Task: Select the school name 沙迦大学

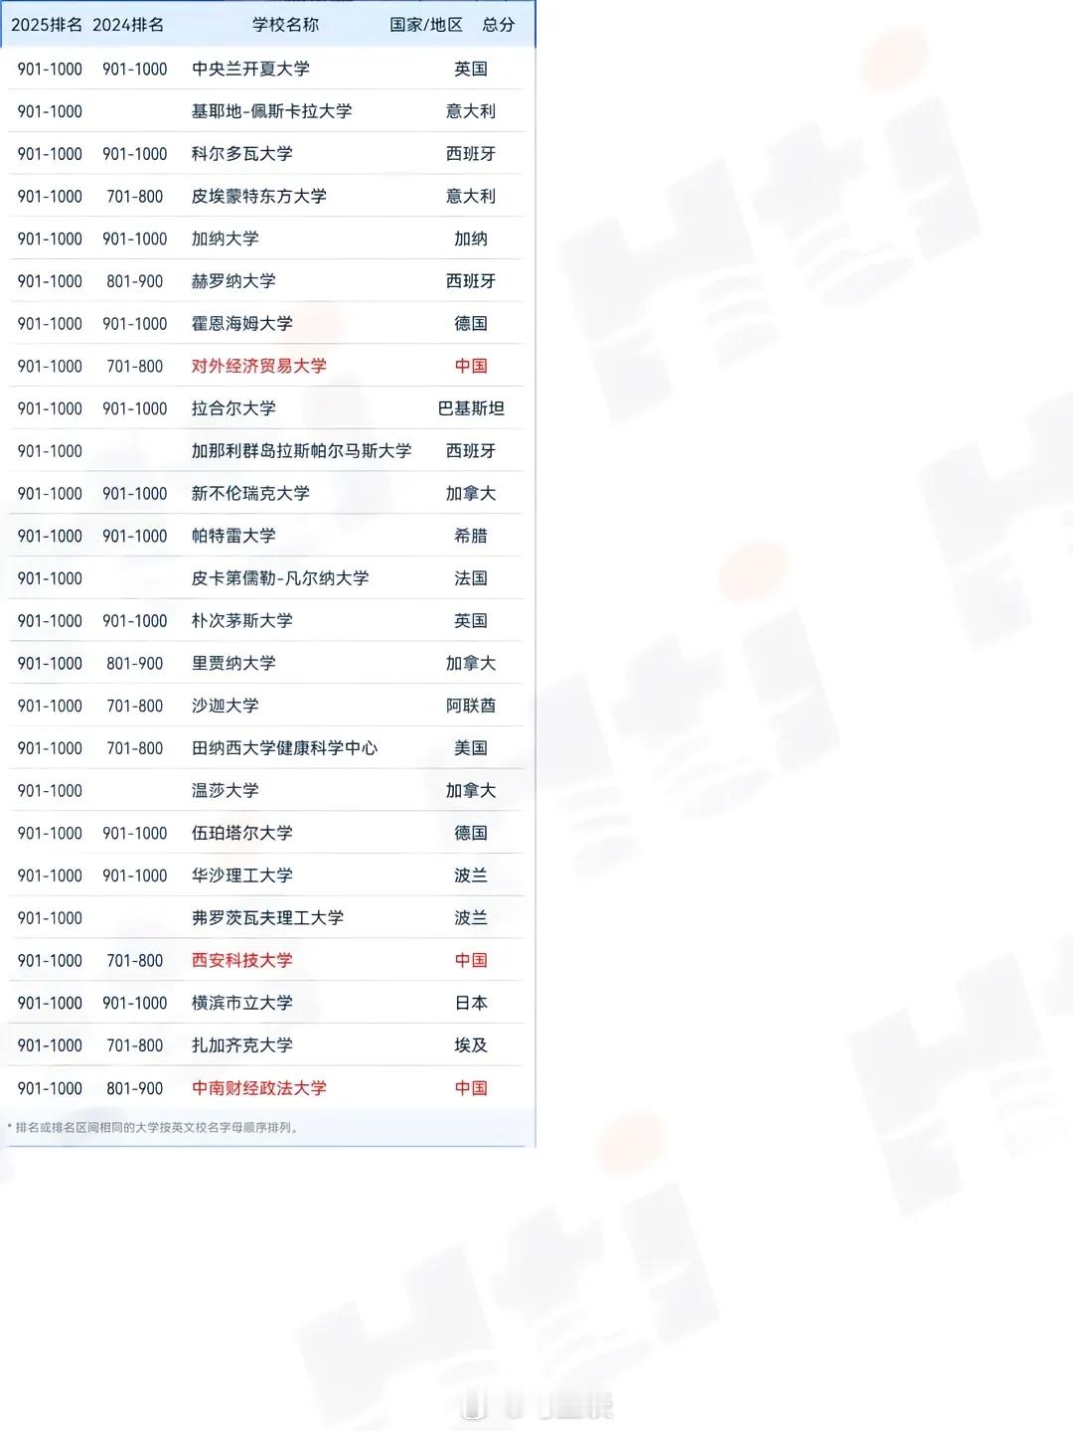Action: [x=226, y=706]
